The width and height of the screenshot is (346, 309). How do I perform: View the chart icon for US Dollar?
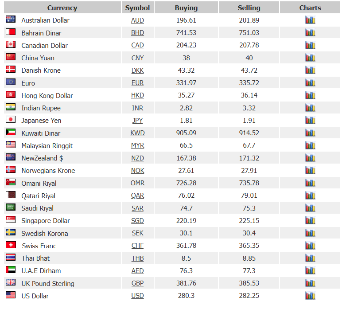pyautogui.click(x=310, y=296)
